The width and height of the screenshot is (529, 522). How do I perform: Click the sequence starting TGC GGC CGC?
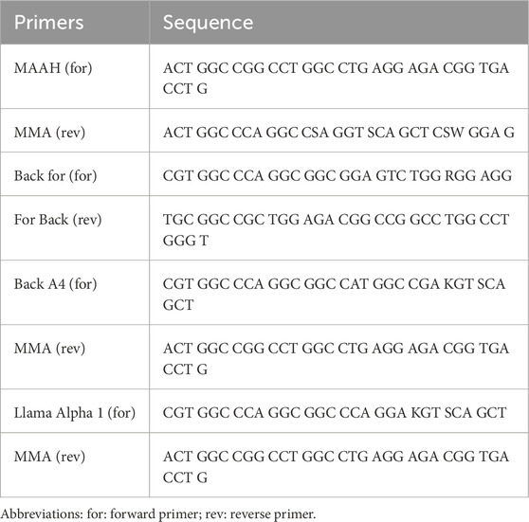tap(336, 229)
